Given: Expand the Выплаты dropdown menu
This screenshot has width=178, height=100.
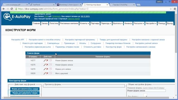Looking at the screenshot, I should [x=118, y=23].
